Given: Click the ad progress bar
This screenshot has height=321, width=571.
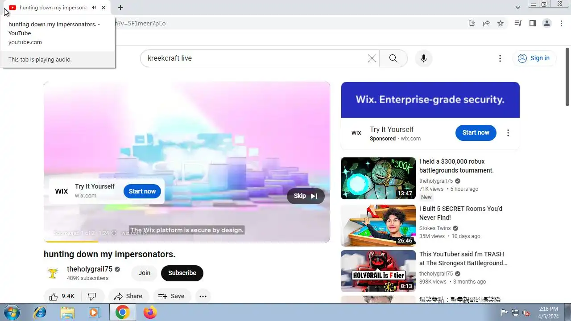Looking at the screenshot, I should [187, 242].
